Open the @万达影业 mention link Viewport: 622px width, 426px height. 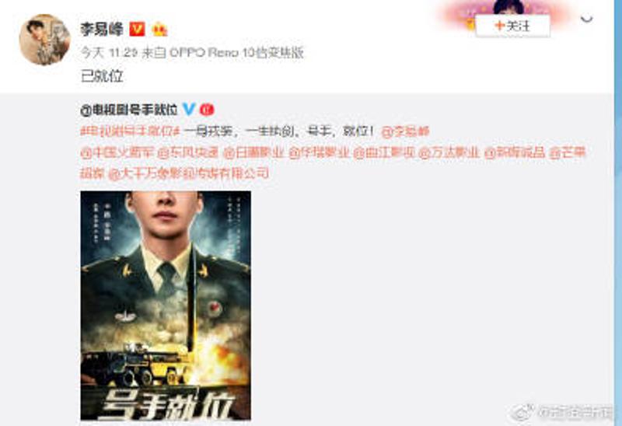[x=449, y=152]
